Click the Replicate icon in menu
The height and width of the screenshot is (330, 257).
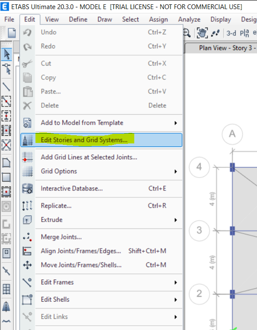pyautogui.click(x=27, y=206)
